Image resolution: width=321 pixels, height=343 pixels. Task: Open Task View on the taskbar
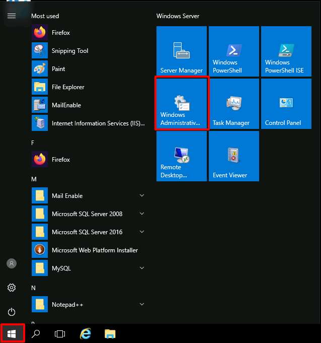60,334
